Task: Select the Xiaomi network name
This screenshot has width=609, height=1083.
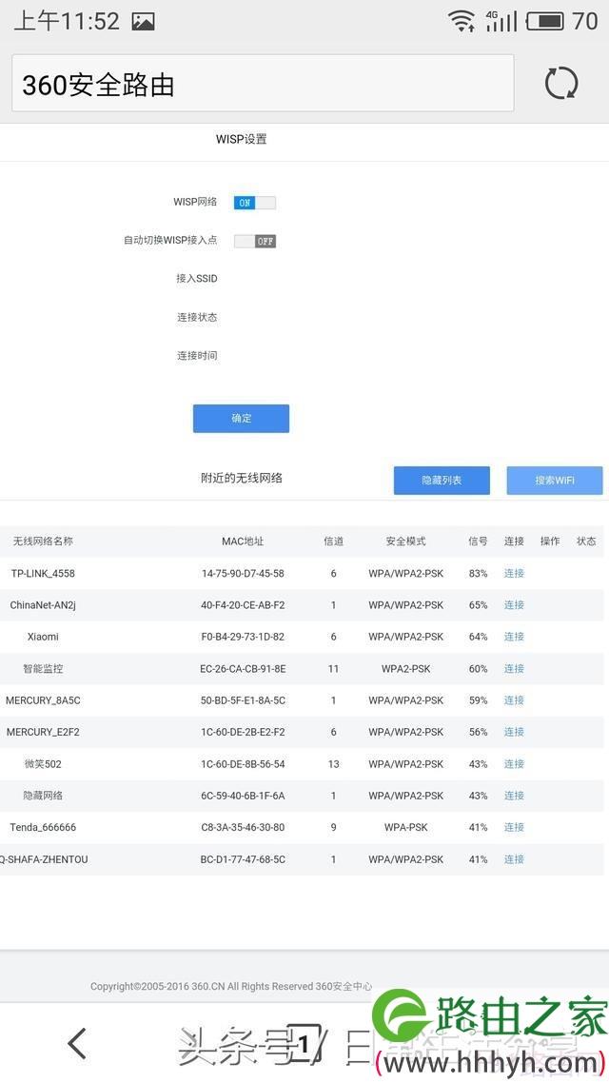Action: 43,637
